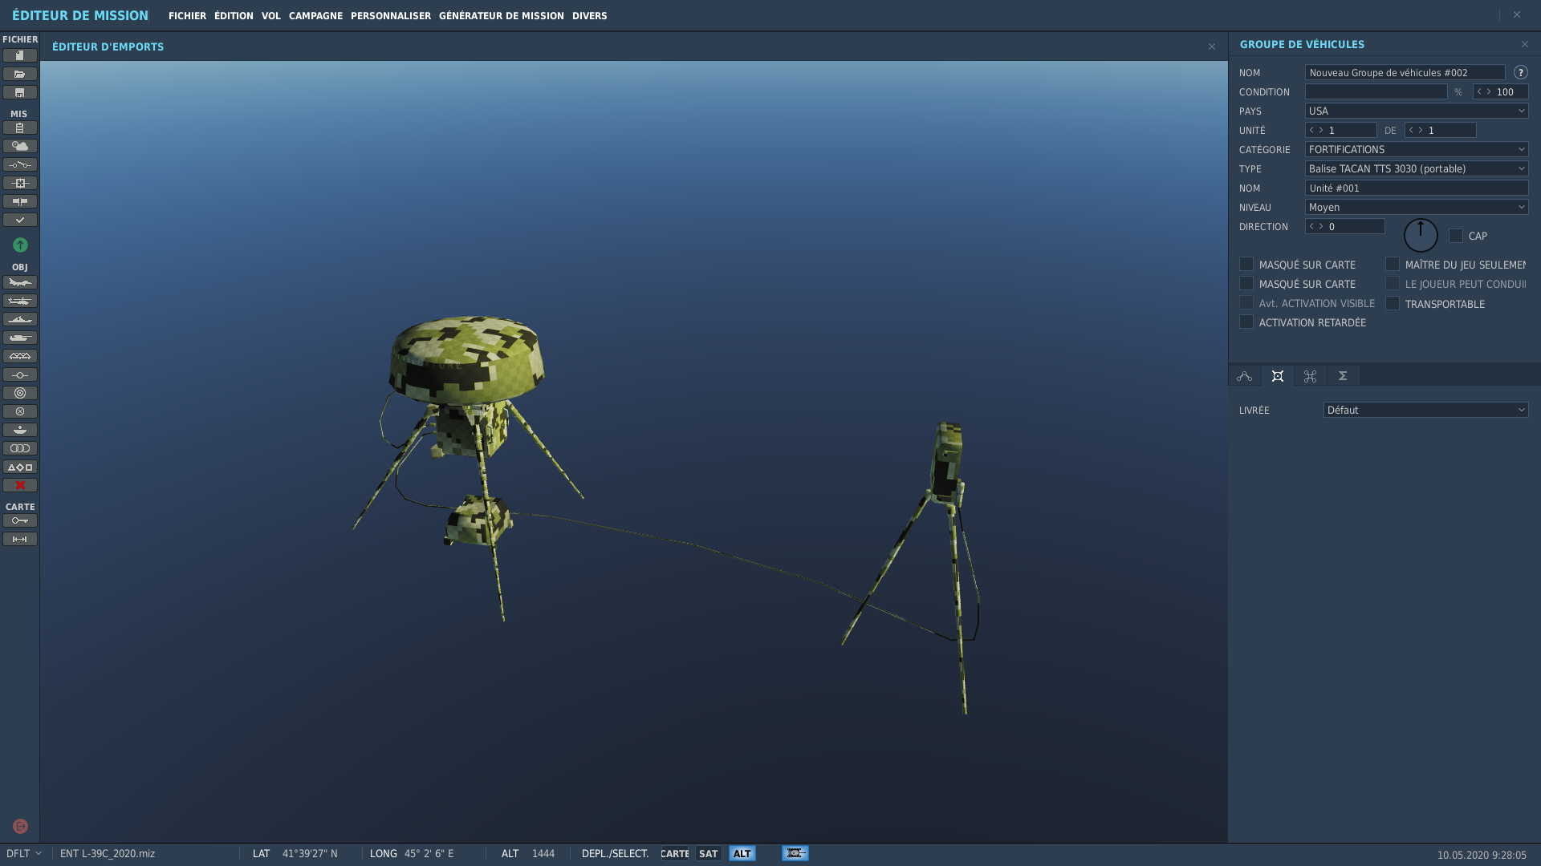Check MASQUÉ SUR CARTE beside LE JOUEUR PEUT
1541x866 pixels.
(1246, 283)
